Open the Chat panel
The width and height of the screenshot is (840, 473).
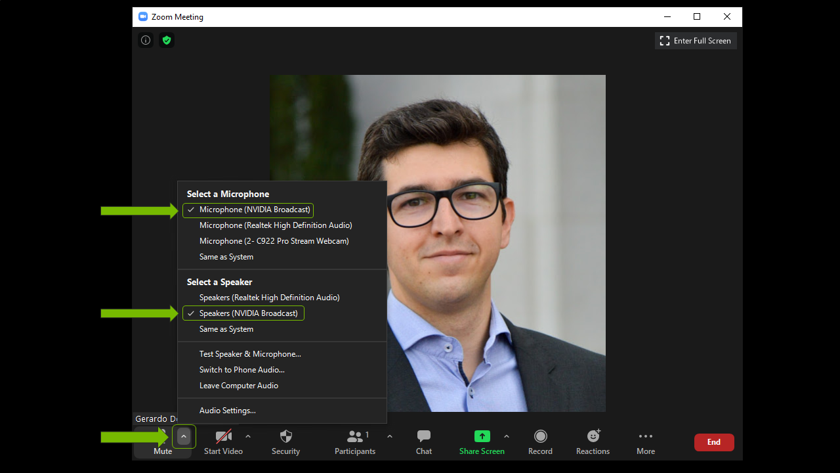(424, 442)
